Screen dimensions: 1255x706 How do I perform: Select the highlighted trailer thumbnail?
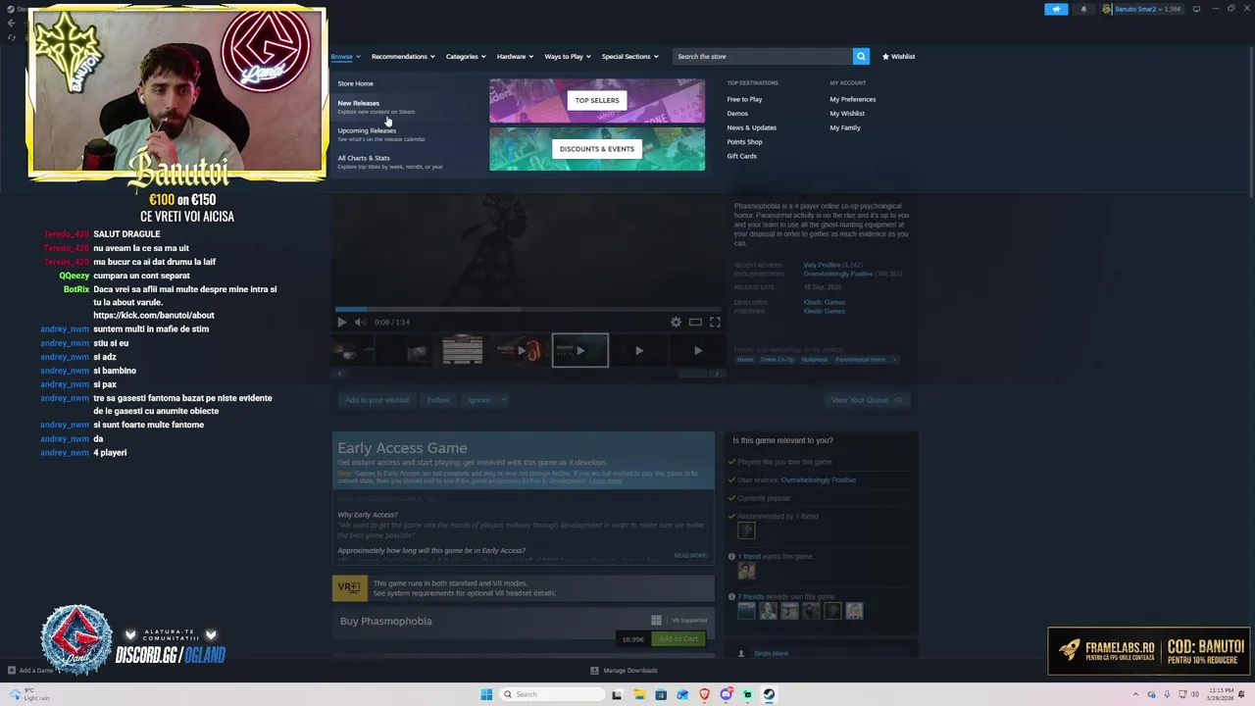580,350
